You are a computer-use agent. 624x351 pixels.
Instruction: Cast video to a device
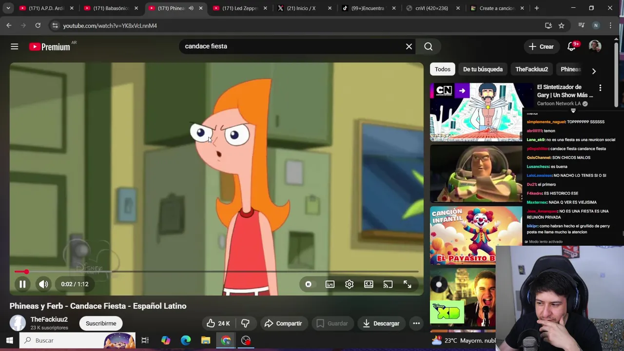388,284
